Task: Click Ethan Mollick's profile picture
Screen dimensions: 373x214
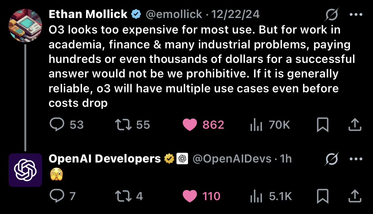Action: pos(25,25)
